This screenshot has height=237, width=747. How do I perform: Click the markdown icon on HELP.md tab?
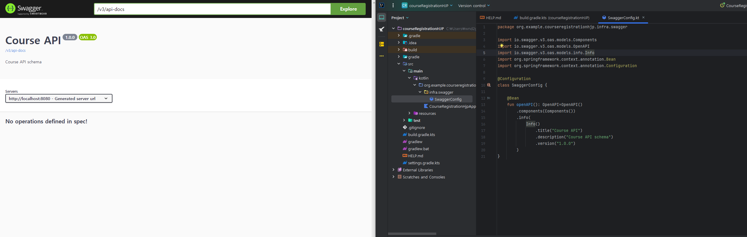[x=482, y=18]
